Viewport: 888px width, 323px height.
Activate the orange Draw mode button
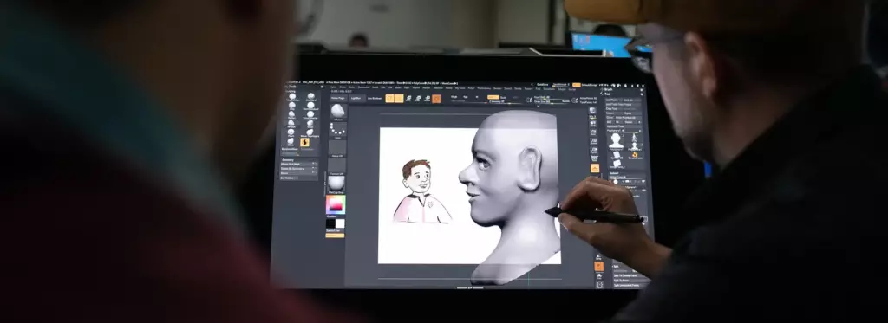399,99
